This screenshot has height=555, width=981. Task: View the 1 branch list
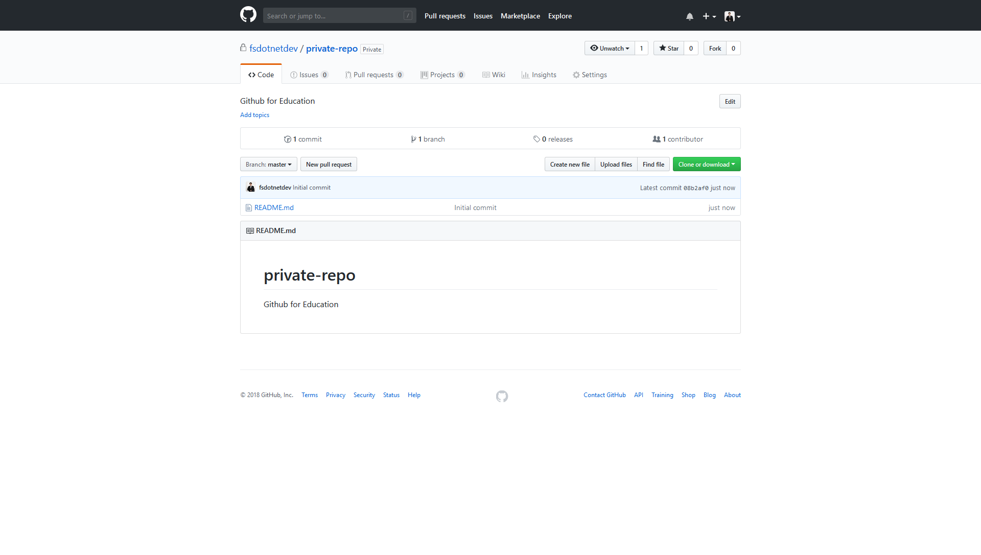pyautogui.click(x=428, y=139)
